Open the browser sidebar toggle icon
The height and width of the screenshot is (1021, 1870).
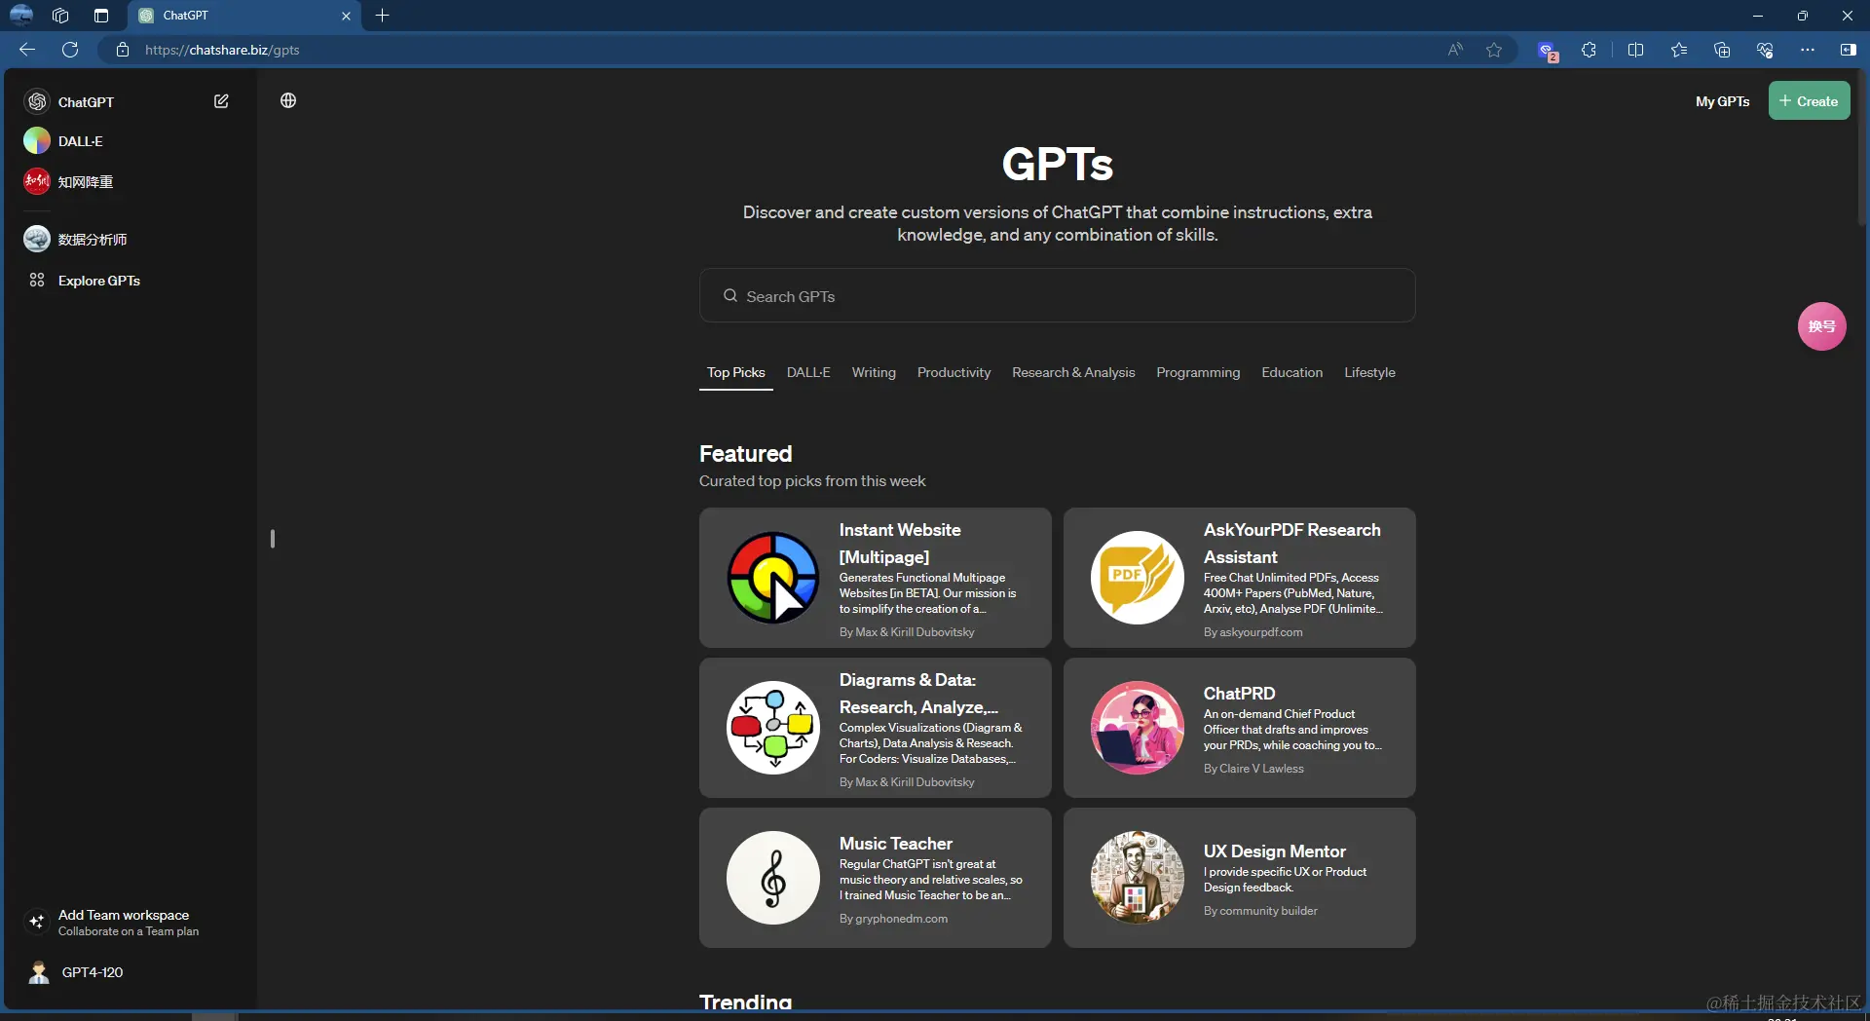click(1848, 50)
